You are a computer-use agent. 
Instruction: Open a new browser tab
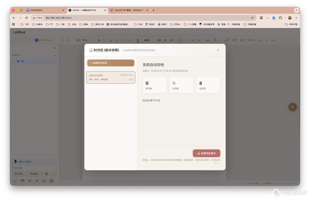(x=154, y=10)
